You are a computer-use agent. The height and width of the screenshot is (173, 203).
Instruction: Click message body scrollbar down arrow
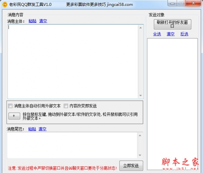(141, 95)
